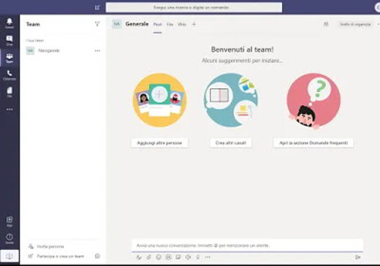Image resolution: width=380 pixels, height=266 pixels.
Task: Select the Team icon in the sidebar
Action: pos(9,58)
